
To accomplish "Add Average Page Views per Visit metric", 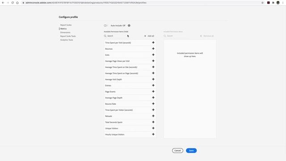I will pos(153,61).
